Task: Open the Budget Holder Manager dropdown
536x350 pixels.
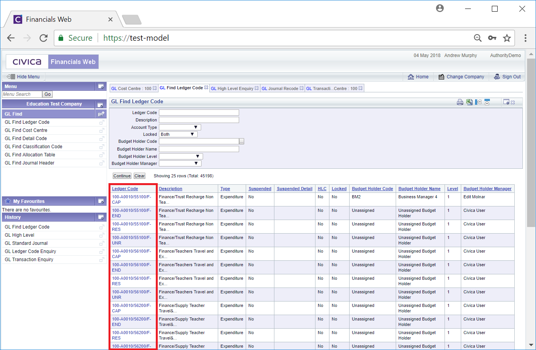Action: pyautogui.click(x=180, y=163)
